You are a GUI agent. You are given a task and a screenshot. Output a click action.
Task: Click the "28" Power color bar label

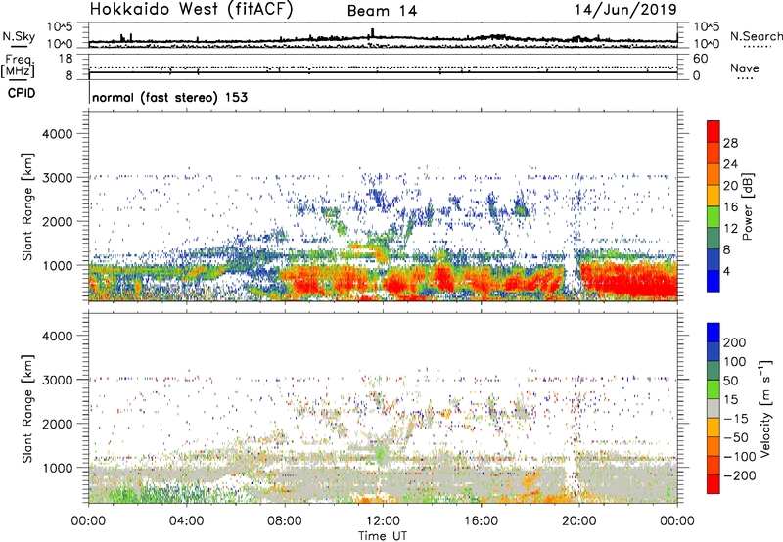(x=730, y=143)
